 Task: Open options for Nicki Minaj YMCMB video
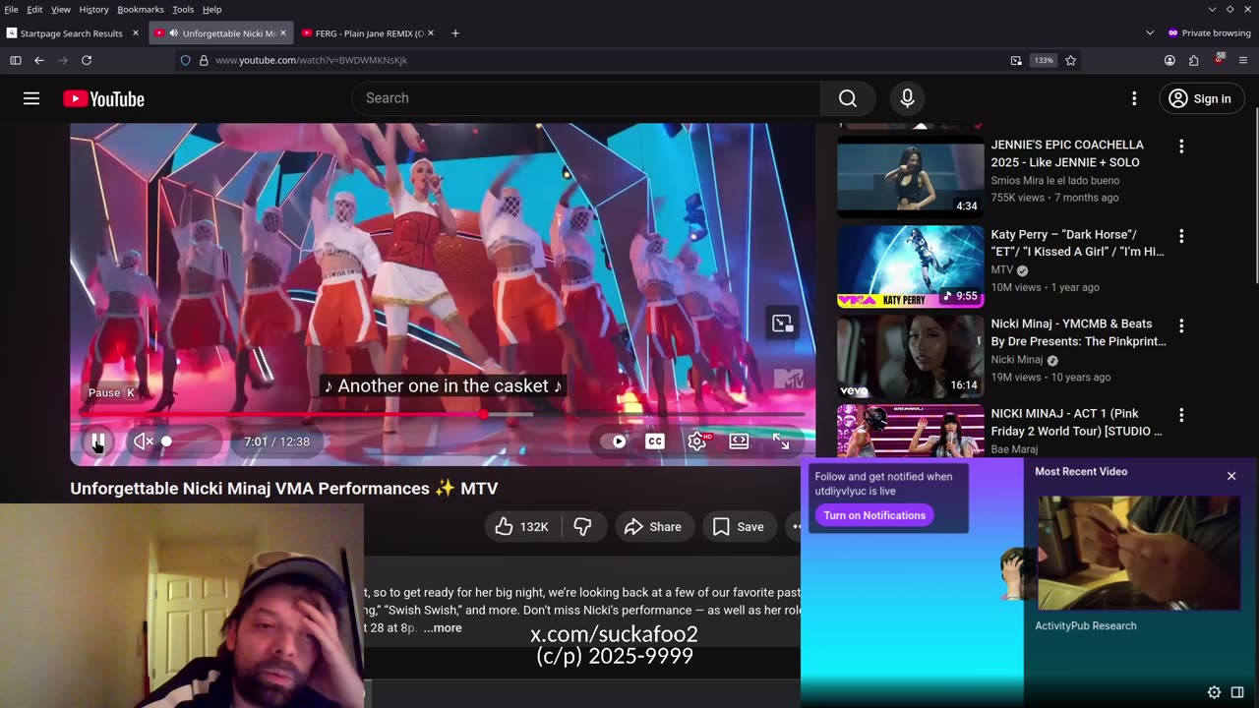[1181, 325]
